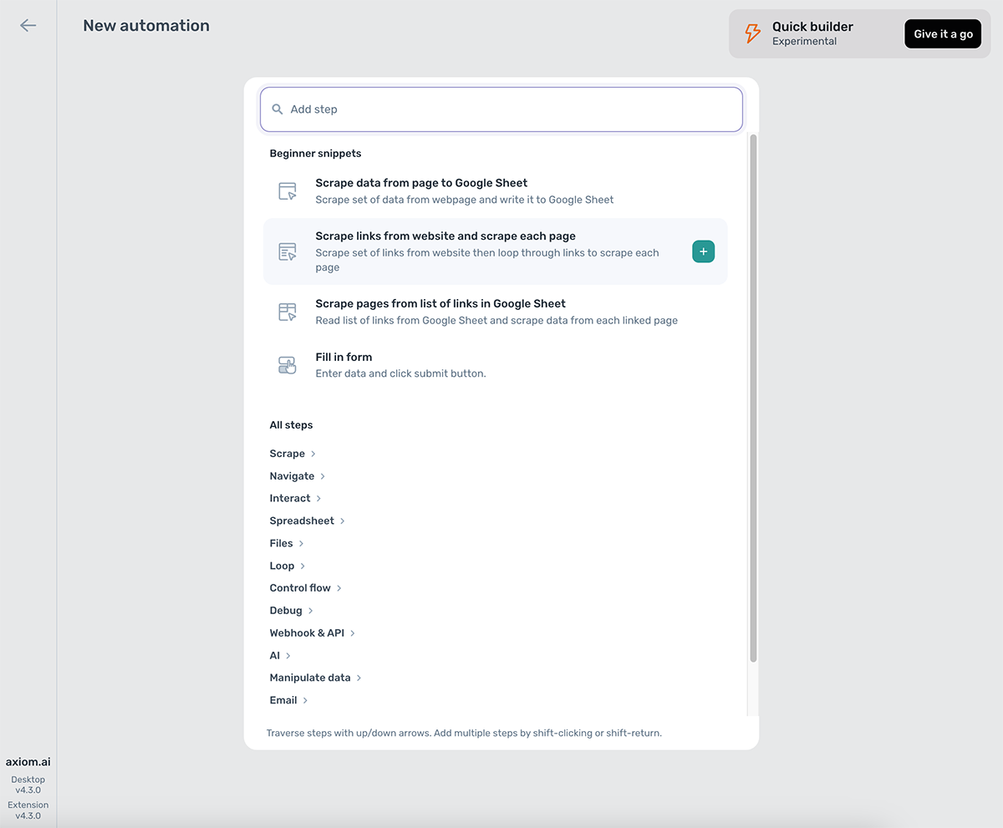Expand the Manipulate data steps category
The image size is (1003, 828).
click(316, 678)
